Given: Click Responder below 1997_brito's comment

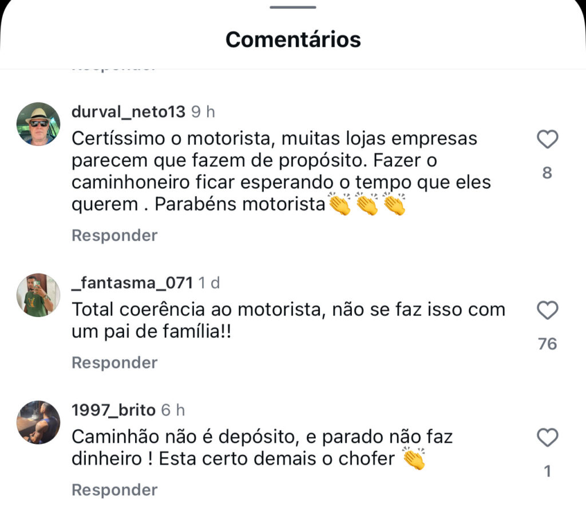Looking at the screenshot, I should click(114, 490).
